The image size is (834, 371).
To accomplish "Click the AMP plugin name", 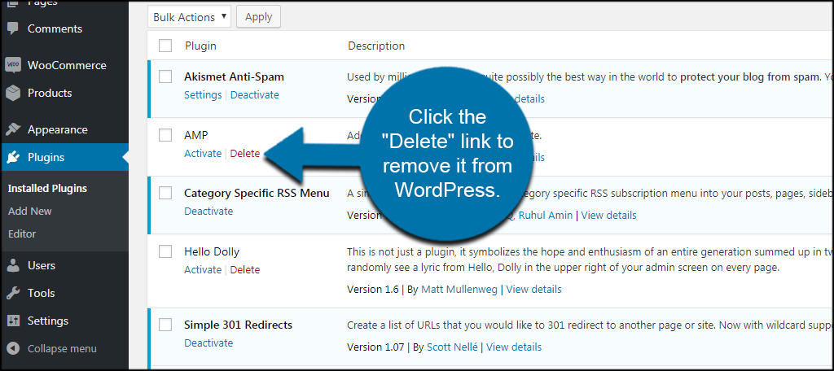I will coord(196,135).
